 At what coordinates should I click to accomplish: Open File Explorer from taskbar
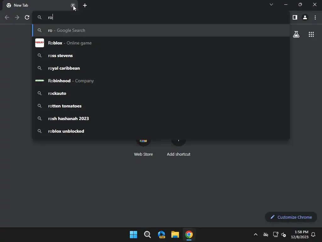(x=175, y=234)
